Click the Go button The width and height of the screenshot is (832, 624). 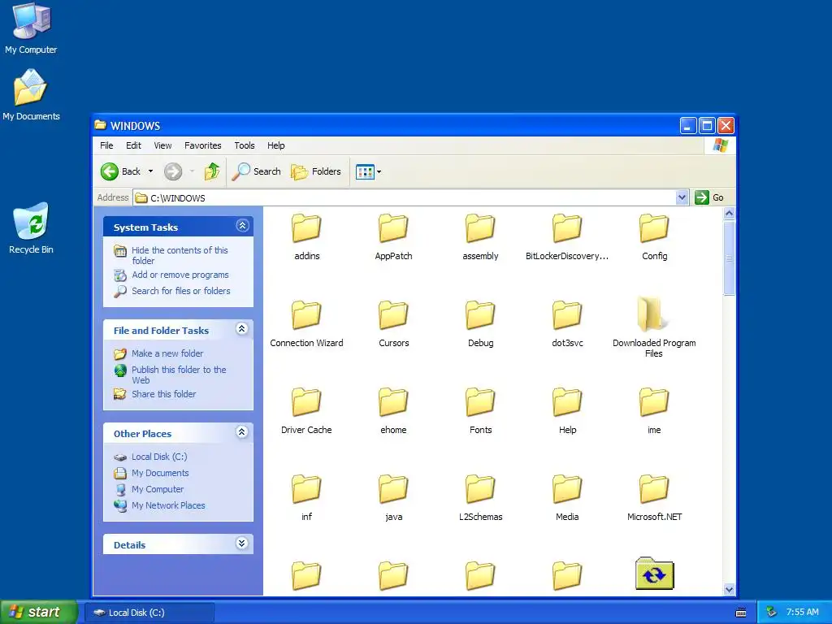point(709,197)
